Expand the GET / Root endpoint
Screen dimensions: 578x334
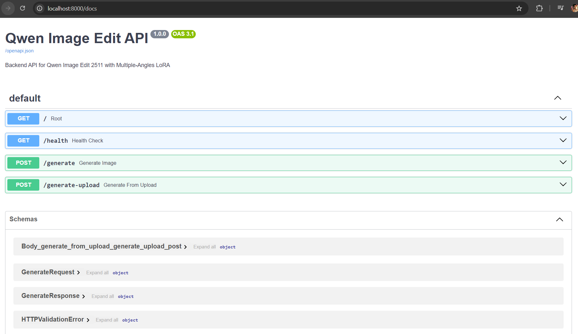563,118
